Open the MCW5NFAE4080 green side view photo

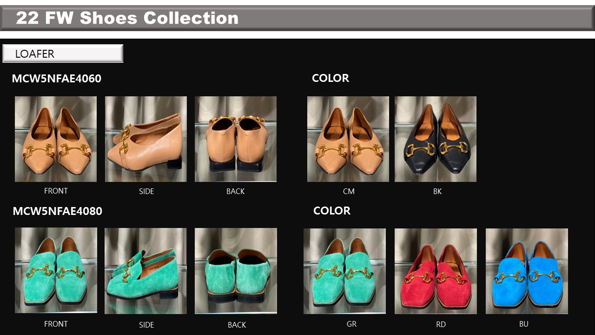[145, 271]
